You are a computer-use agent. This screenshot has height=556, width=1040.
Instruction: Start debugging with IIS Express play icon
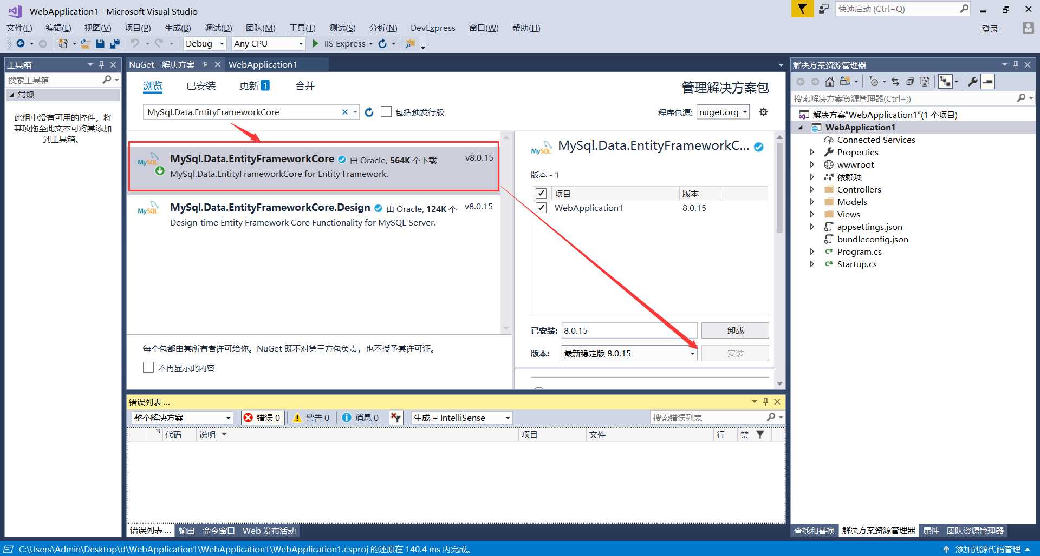(x=316, y=43)
